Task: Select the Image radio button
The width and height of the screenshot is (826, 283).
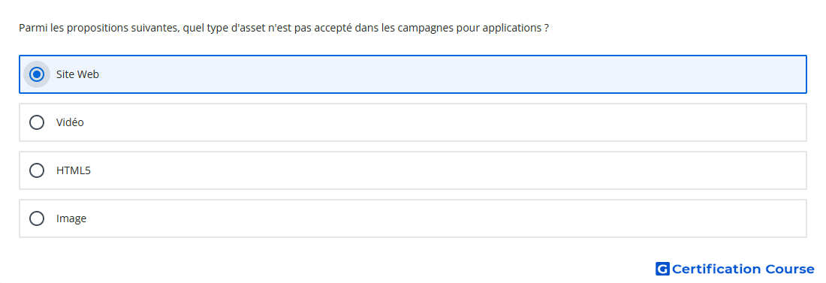Action: coord(37,218)
